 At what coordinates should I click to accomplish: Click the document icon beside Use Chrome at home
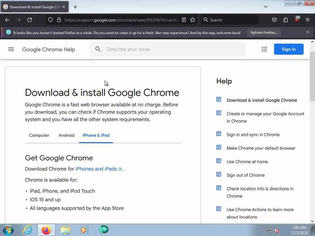[219, 161]
